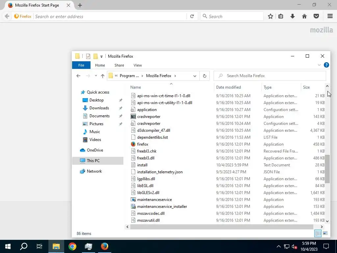This screenshot has width=337, height=253.
Task: Refresh the Mozilla Firefox folder view
Action: tap(205, 76)
